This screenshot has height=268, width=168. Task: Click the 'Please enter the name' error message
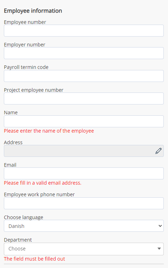[49, 131]
